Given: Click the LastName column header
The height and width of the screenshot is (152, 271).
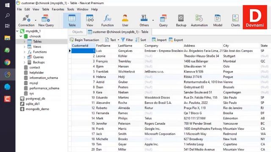Looking at the screenshot, I should 130,46.
